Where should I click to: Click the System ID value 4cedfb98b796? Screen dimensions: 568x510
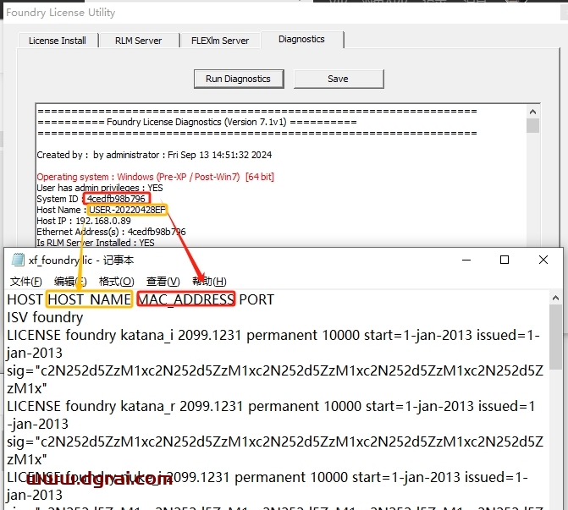[x=116, y=199]
